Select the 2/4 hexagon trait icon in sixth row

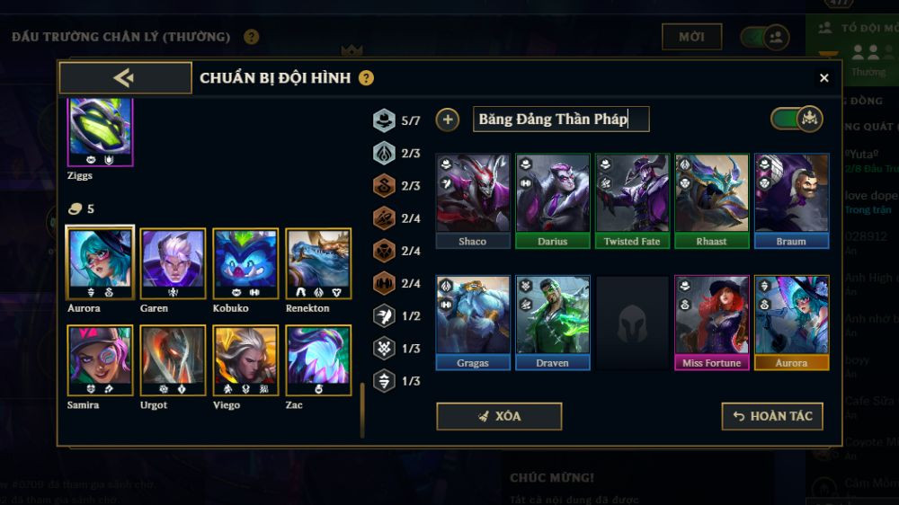[x=384, y=283]
